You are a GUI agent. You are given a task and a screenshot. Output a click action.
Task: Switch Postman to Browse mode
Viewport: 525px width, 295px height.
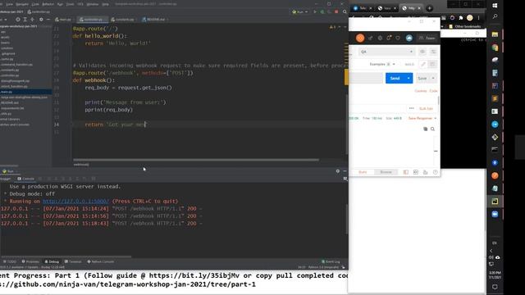(386, 172)
